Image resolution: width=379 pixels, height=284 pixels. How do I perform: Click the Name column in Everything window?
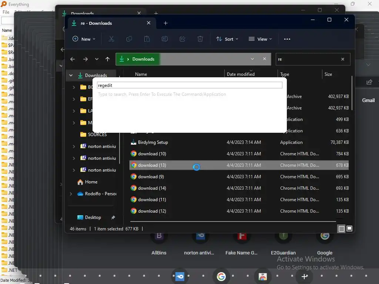(x=7, y=30)
